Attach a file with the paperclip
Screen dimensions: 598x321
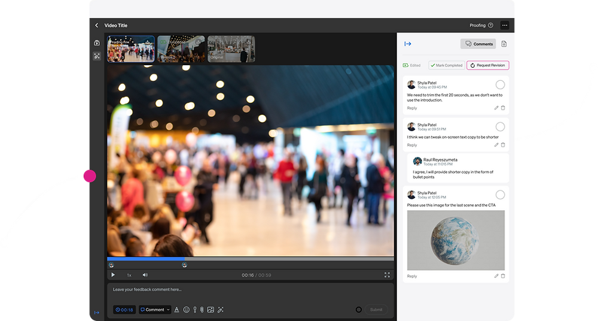202,310
